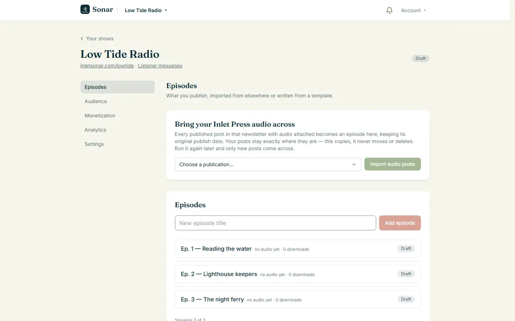Open the Listener messages link

point(160,66)
